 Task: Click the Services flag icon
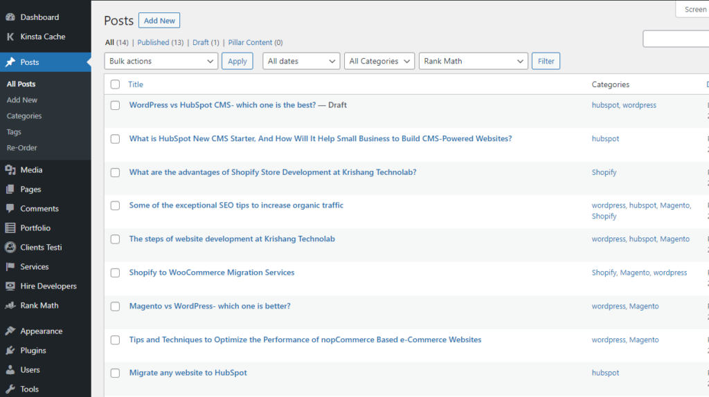[10, 266]
